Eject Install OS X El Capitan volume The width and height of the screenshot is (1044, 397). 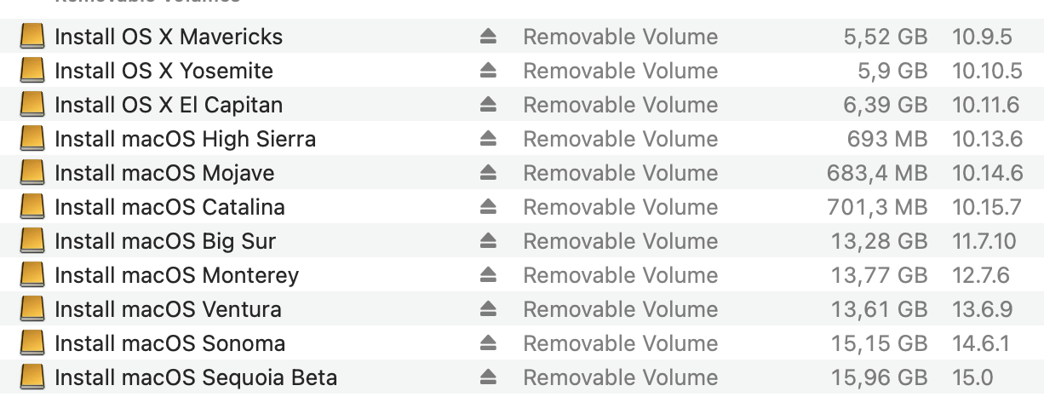click(487, 105)
